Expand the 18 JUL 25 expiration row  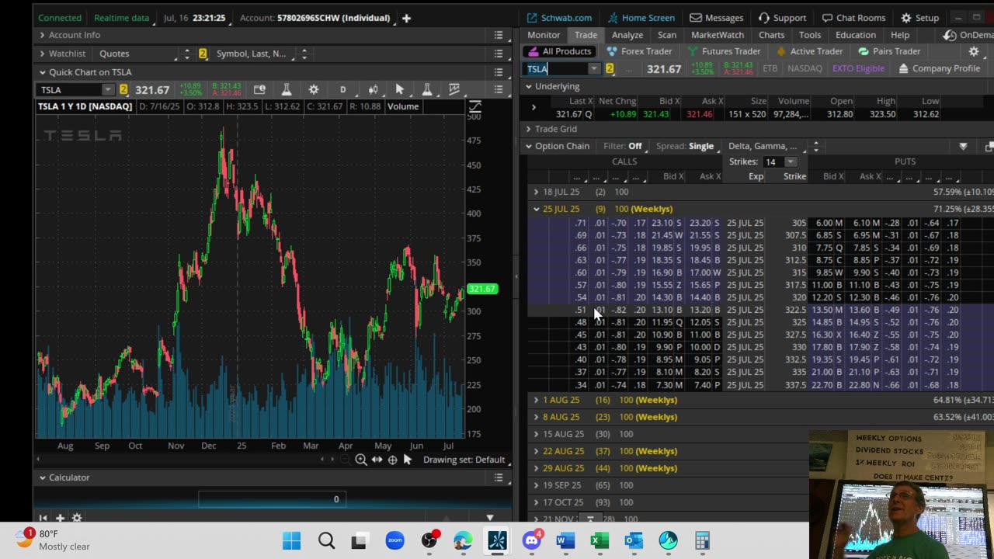tap(536, 192)
